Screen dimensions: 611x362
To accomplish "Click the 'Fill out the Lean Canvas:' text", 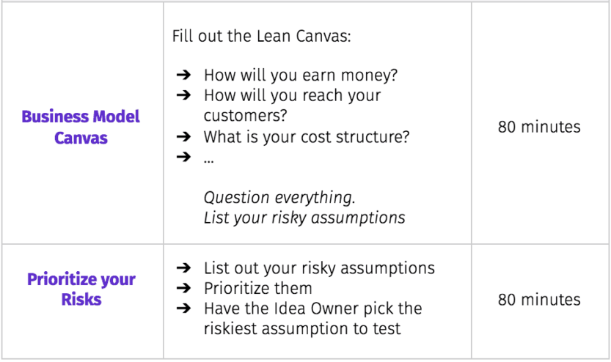I will [x=261, y=36].
